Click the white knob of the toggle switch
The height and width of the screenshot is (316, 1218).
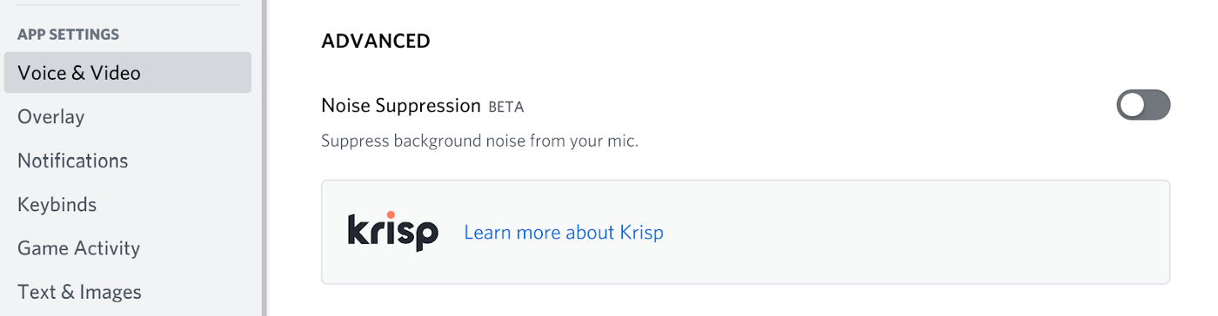(x=1133, y=105)
